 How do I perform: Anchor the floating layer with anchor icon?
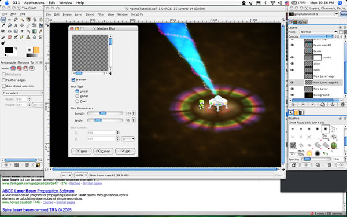[x=333, y=105]
